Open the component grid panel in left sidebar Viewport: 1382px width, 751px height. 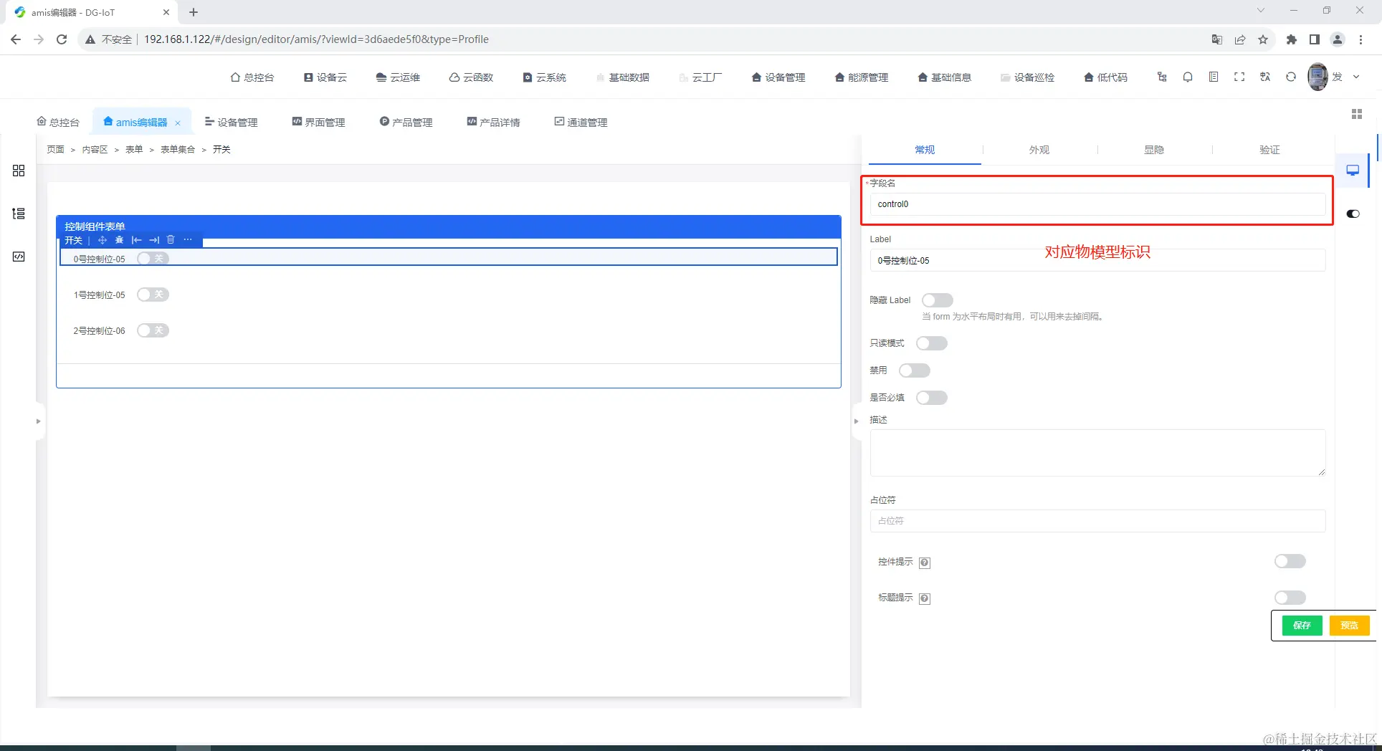pyautogui.click(x=19, y=171)
